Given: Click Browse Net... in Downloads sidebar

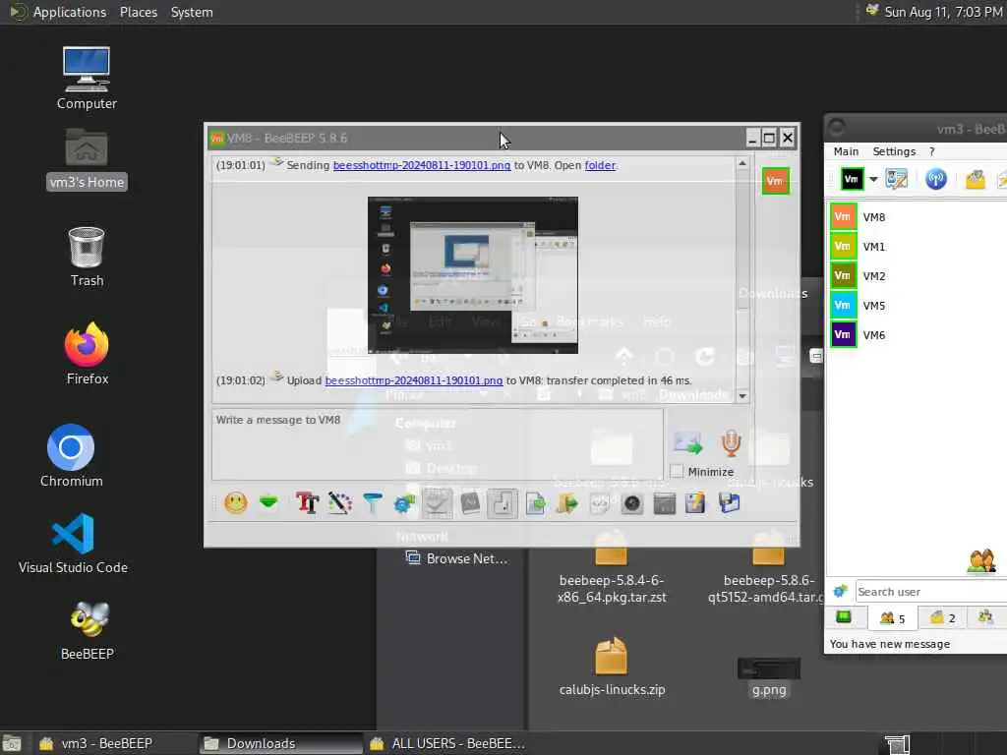Looking at the screenshot, I should (456, 558).
